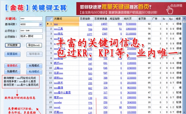Click the row 1 current-row arrow indicator
The image size is (186, 114).
tap(48, 24)
